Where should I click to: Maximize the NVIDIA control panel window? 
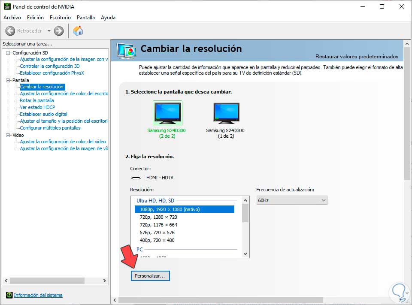click(382, 6)
